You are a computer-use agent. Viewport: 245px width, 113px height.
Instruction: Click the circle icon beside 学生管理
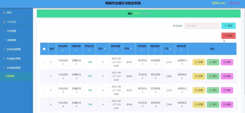pyautogui.click(x=4, y=31)
